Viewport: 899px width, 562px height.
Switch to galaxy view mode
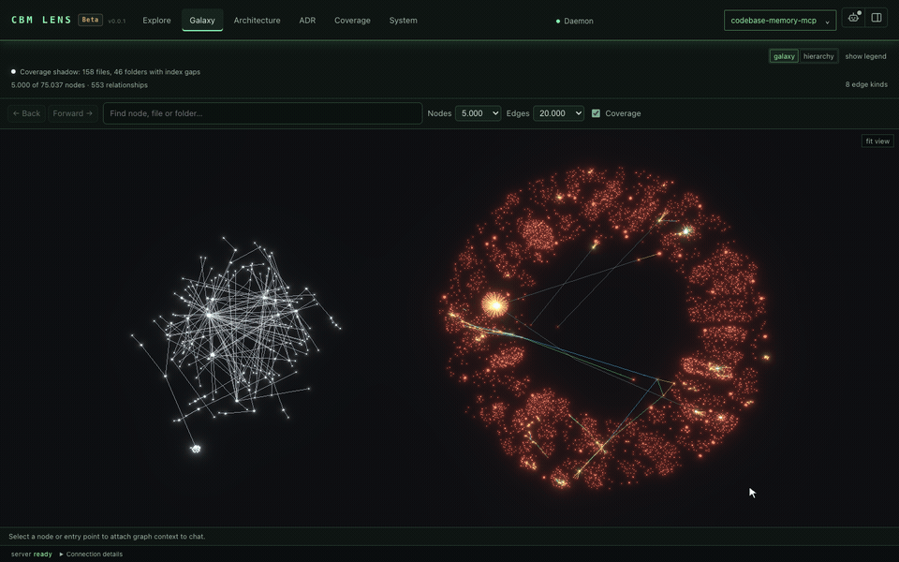pyautogui.click(x=784, y=56)
